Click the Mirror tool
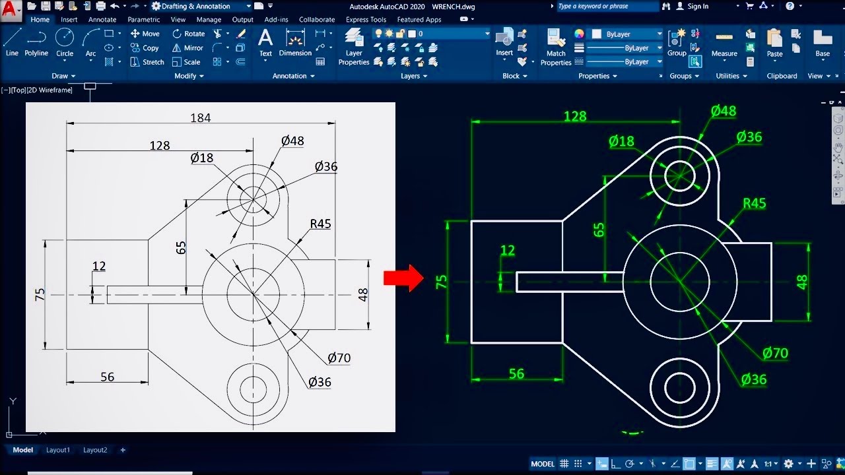Screen dimensions: 845x475 tap(188, 47)
